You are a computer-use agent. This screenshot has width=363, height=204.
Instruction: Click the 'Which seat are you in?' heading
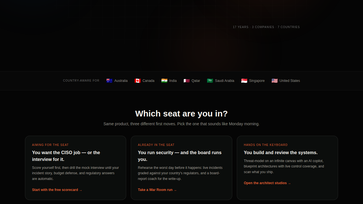pyautogui.click(x=181, y=114)
